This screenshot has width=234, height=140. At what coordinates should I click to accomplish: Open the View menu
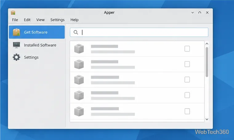click(x=40, y=20)
